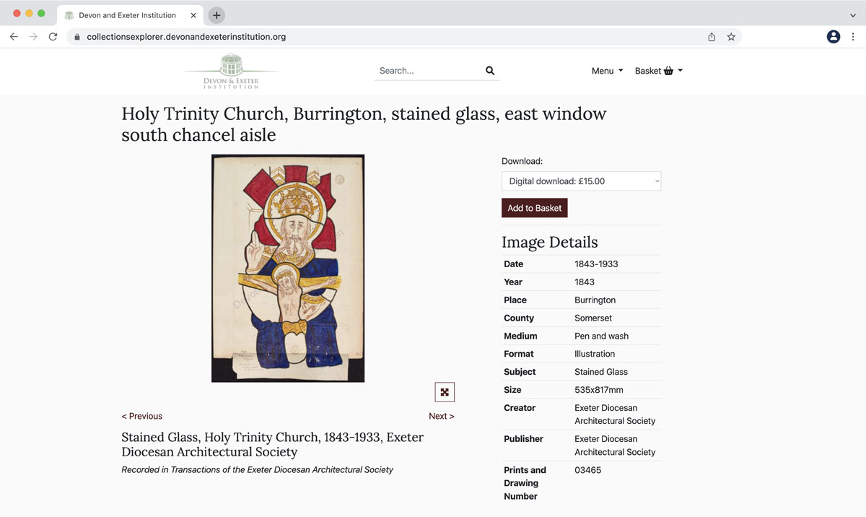The image size is (866, 517).
Task: Click the Subject value Stained Glass
Action: pyautogui.click(x=601, y=373)
